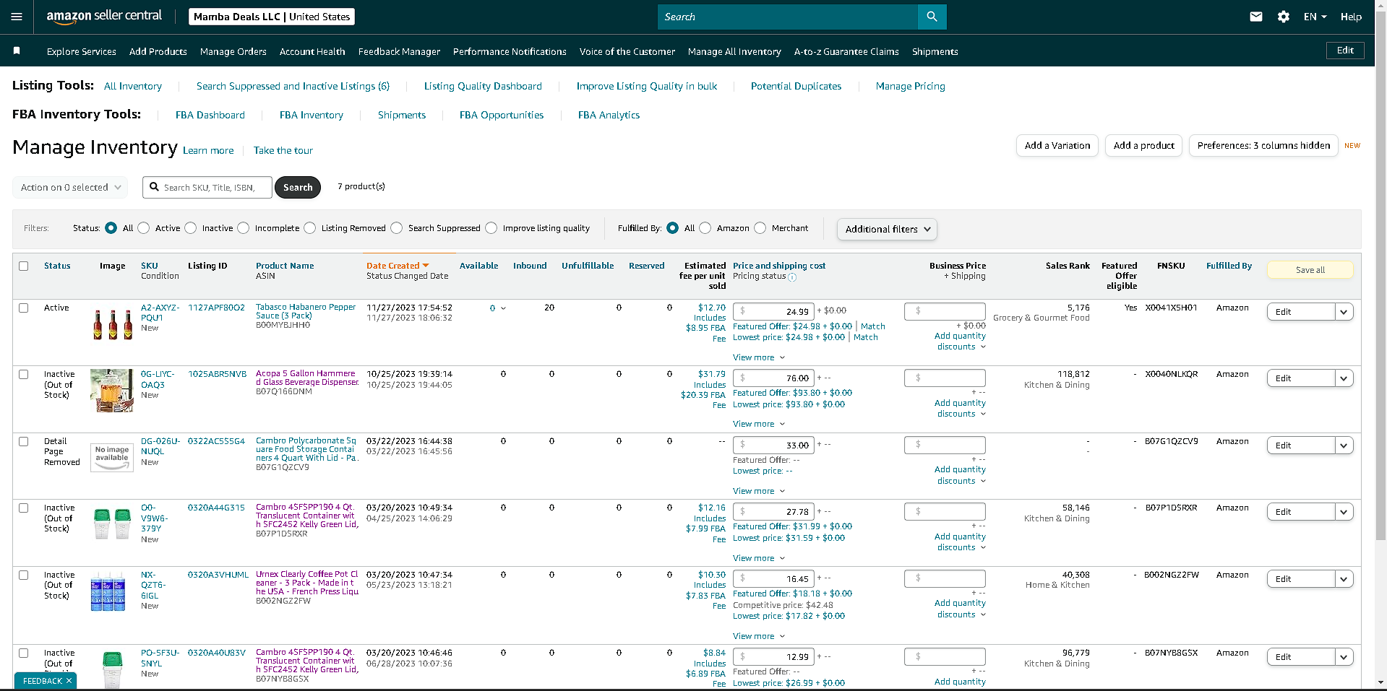
Task: Close the Feedback tab with X
Action: pyautogui.click(x=69, y=681)
